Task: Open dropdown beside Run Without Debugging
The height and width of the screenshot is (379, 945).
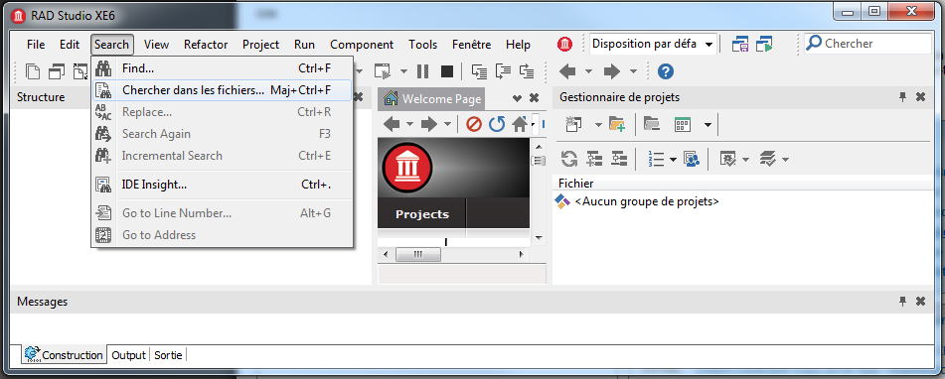Action: (x=403, y=72)
